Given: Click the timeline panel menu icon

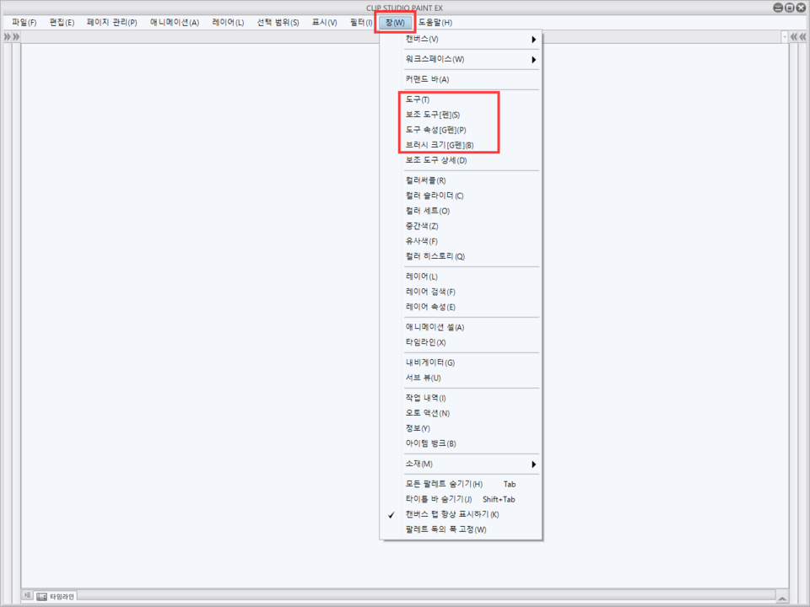Looking at the screenshot, I should 28,596.
